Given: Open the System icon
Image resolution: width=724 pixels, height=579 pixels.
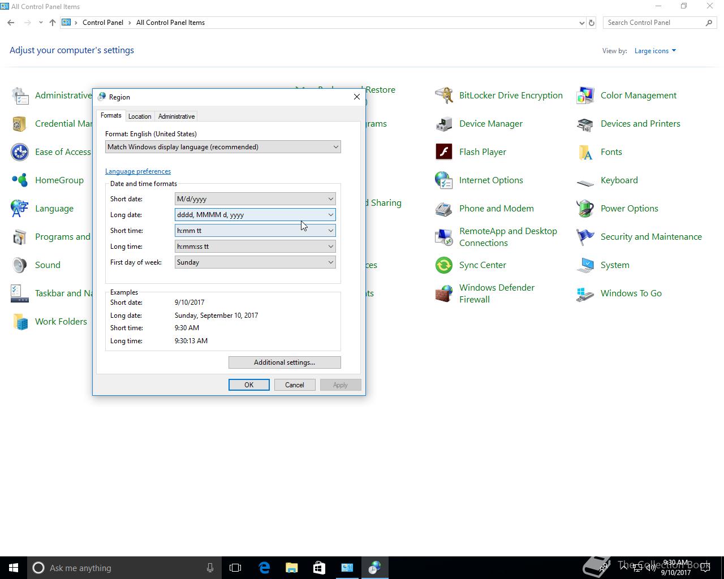Looking at the screenshot, I should click(585, 265).
